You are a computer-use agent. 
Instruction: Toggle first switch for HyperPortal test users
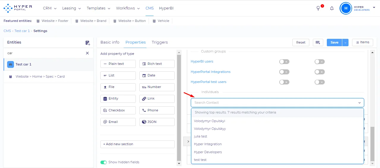(284, 82)
